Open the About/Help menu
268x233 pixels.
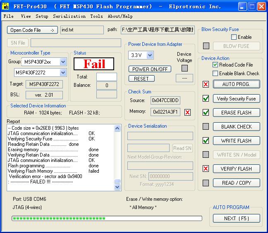click(x=120, y=16)
